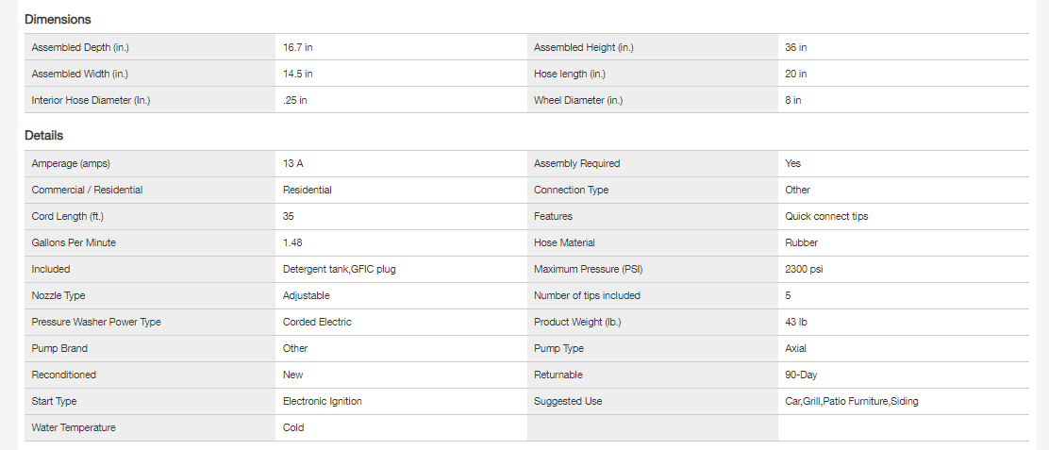Select the Corded Electric value
1049x450 pixels.
click(317, 322)
